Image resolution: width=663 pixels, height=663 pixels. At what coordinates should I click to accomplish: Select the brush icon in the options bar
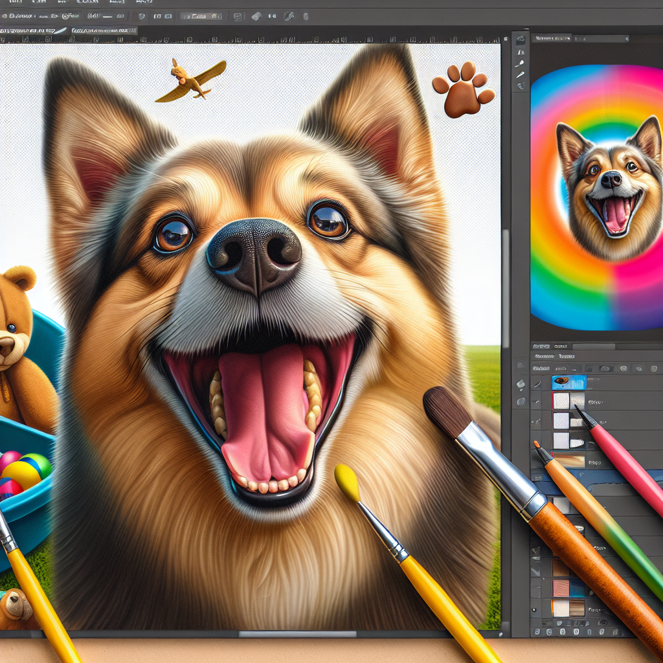(x=289, y=16)
